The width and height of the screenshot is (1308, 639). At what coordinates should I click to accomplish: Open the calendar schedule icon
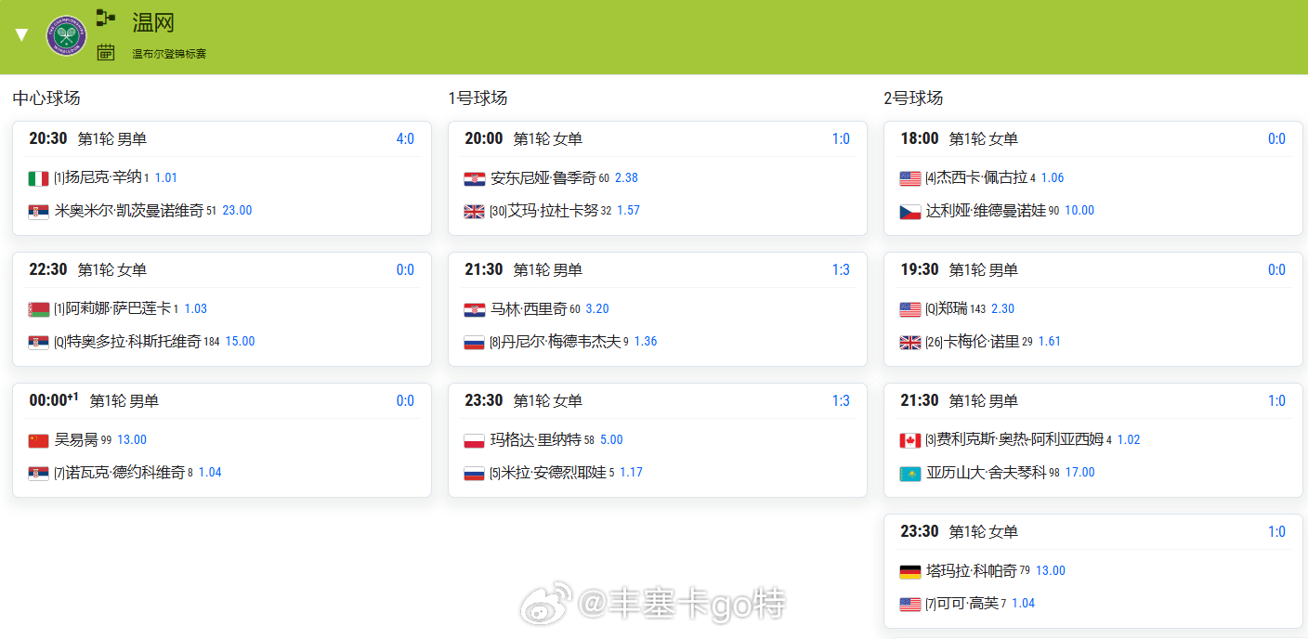point(106,52)
